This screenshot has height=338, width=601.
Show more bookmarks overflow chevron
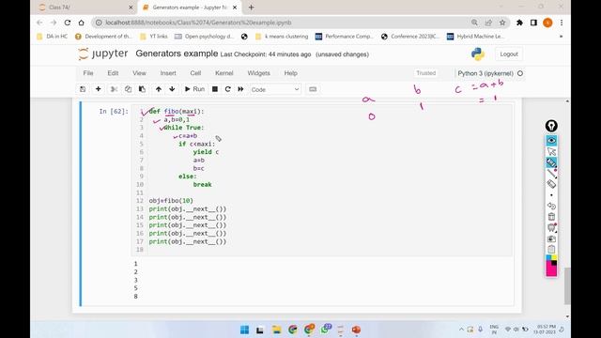pyautogui.click(x=562, y=37)
